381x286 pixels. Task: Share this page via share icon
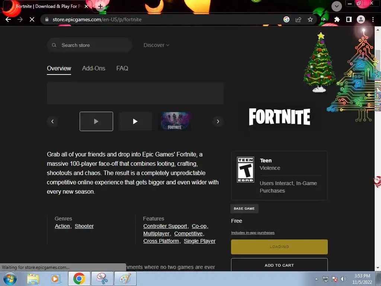(x=298, y=19)
